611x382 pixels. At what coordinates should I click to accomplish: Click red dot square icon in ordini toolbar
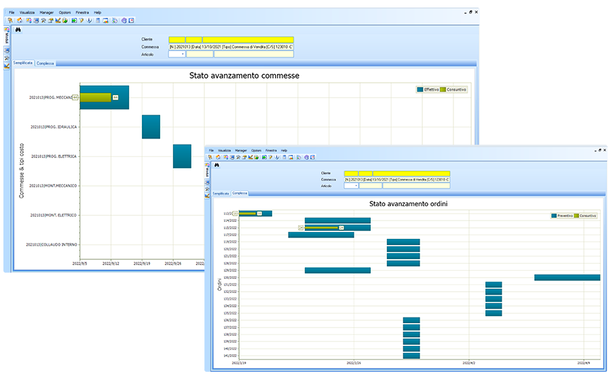point(312,157)
